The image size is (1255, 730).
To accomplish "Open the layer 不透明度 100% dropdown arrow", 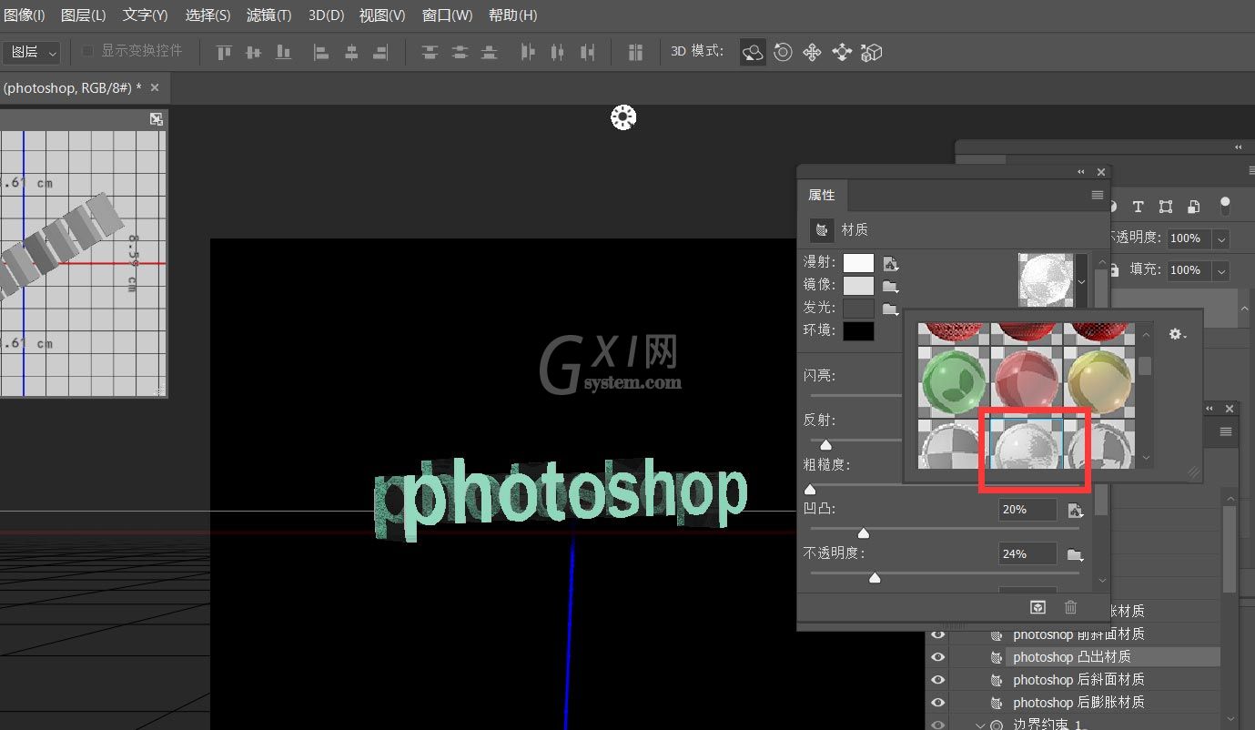I will click(x=1221, y=238).
